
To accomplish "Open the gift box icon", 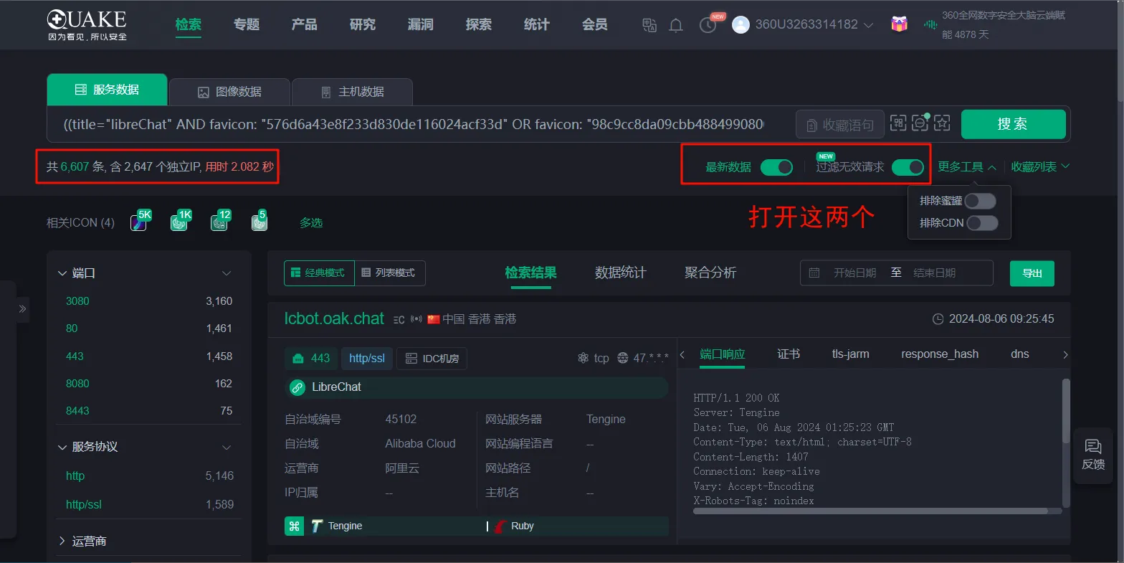I will click(x=899, y=24).
